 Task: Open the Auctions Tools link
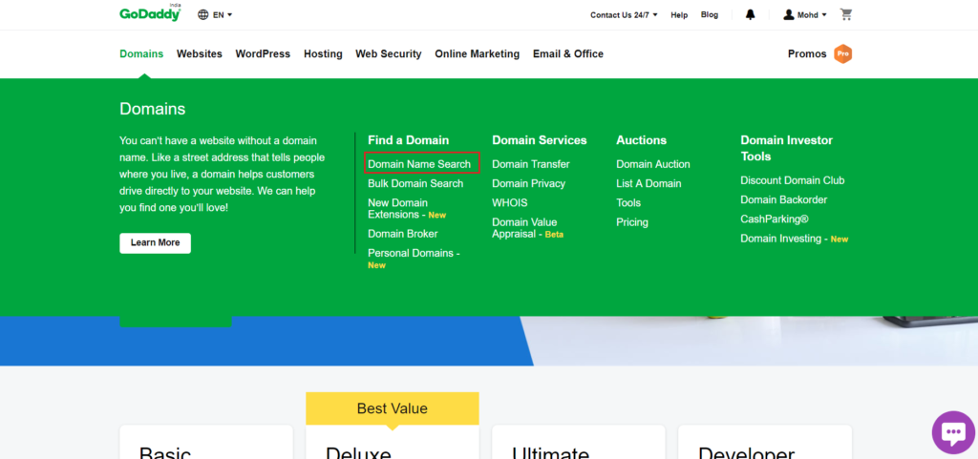[628, 203]
